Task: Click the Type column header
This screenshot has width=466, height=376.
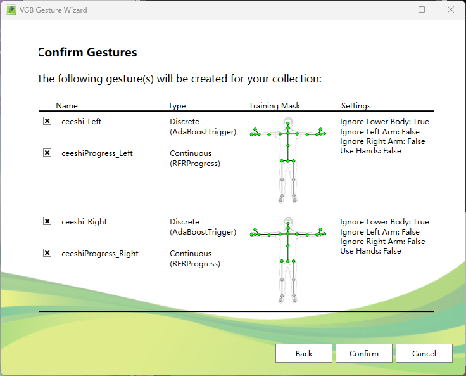Action: coord(177,106)
